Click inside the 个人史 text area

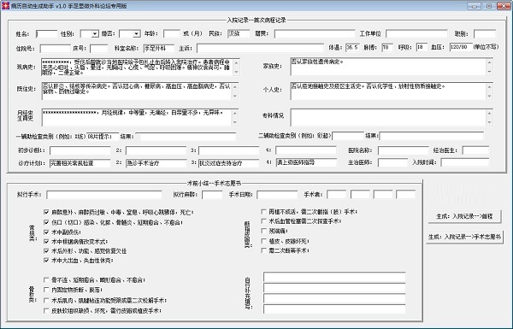[388, 91]
